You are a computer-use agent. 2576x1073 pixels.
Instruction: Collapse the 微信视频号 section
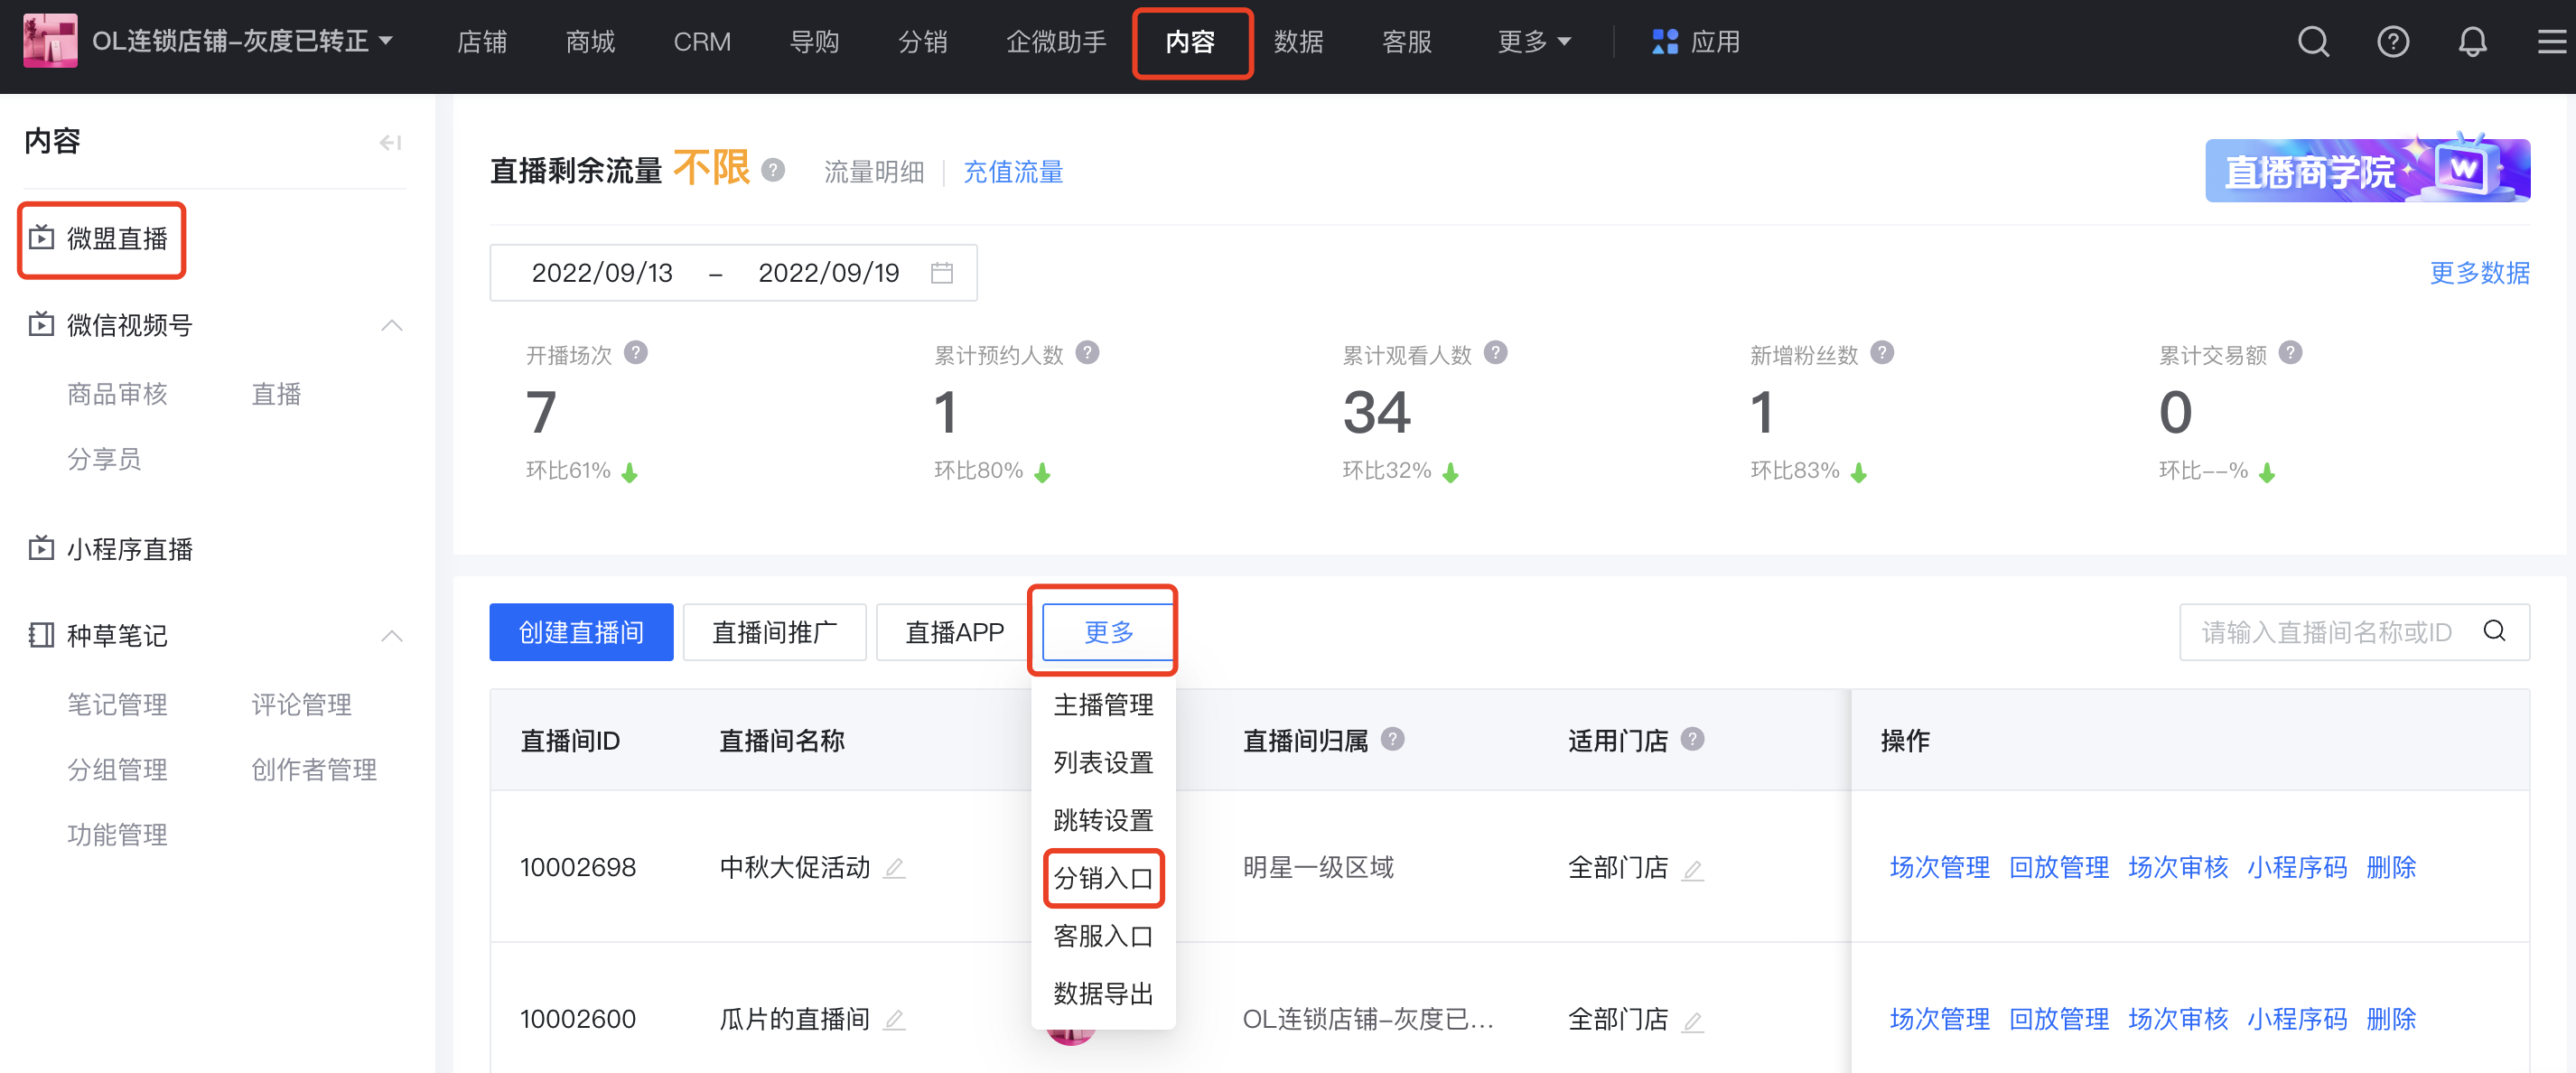click(392, 326)
